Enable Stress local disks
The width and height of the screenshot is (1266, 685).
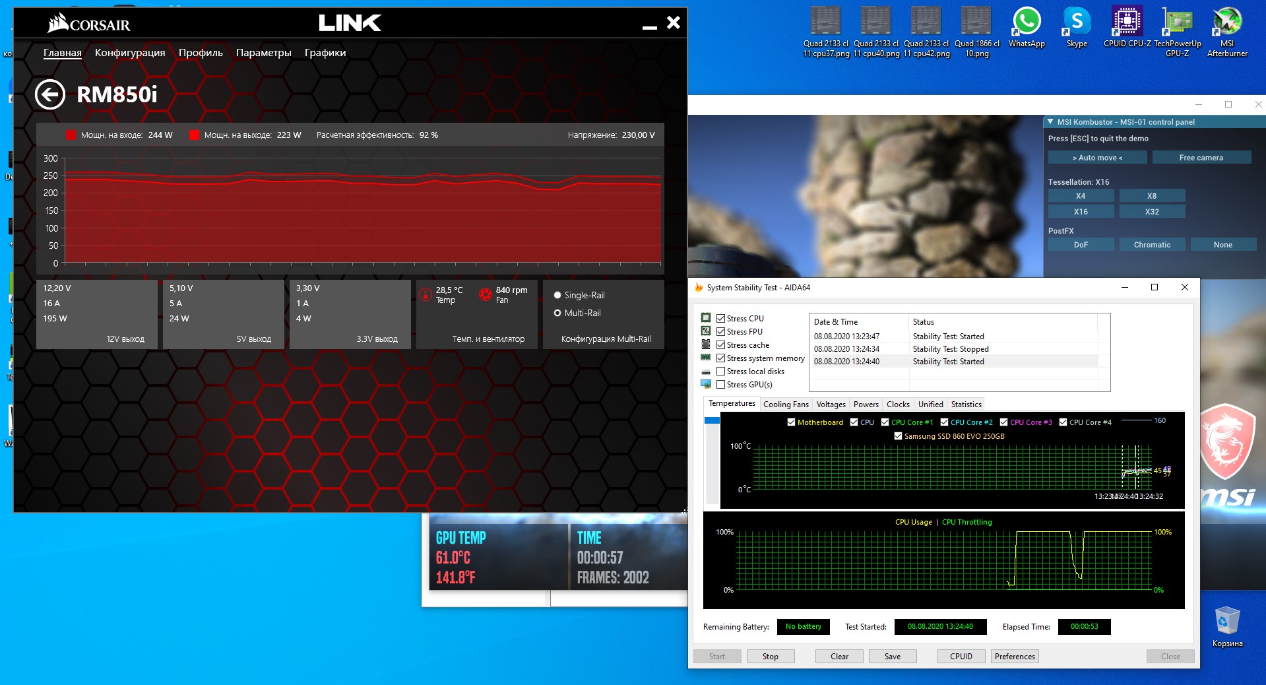coord(721,371)
